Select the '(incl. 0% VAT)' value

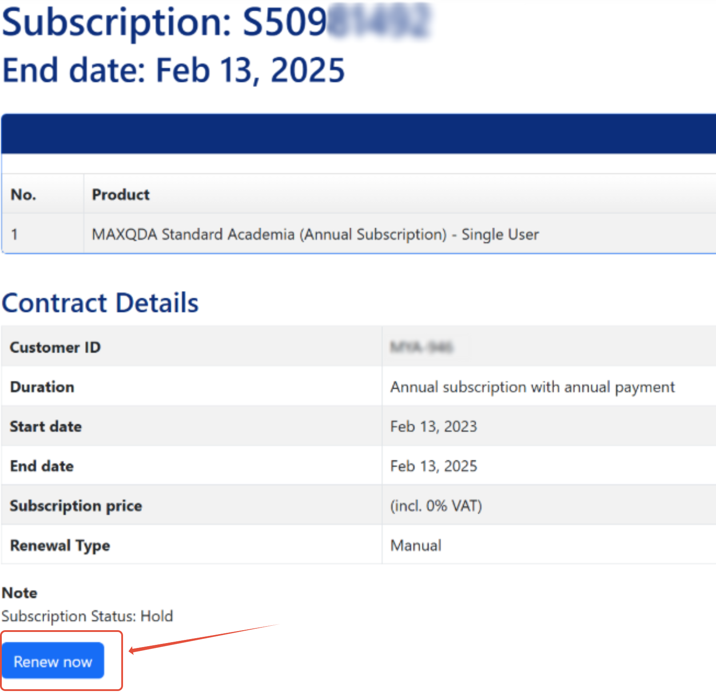(x=436, y=506)
